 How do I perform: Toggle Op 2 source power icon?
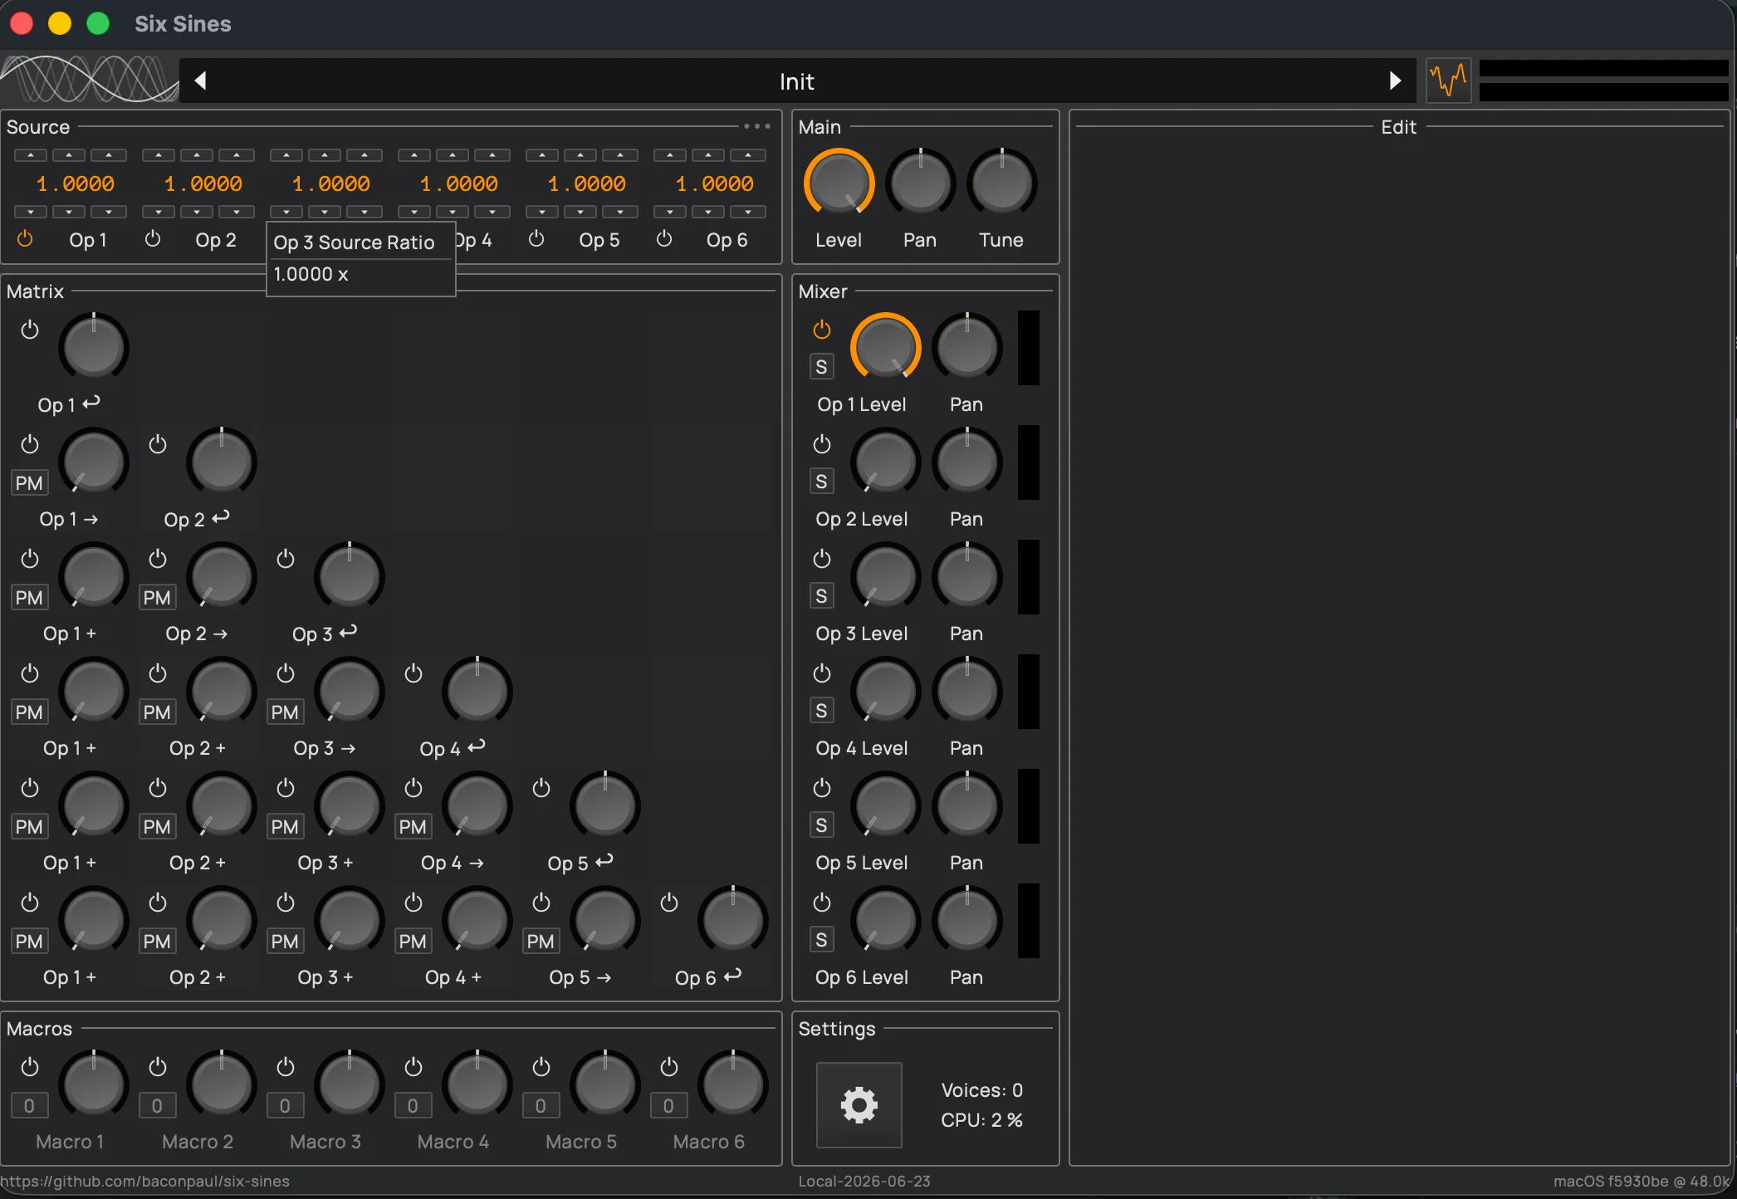point(153,239)
